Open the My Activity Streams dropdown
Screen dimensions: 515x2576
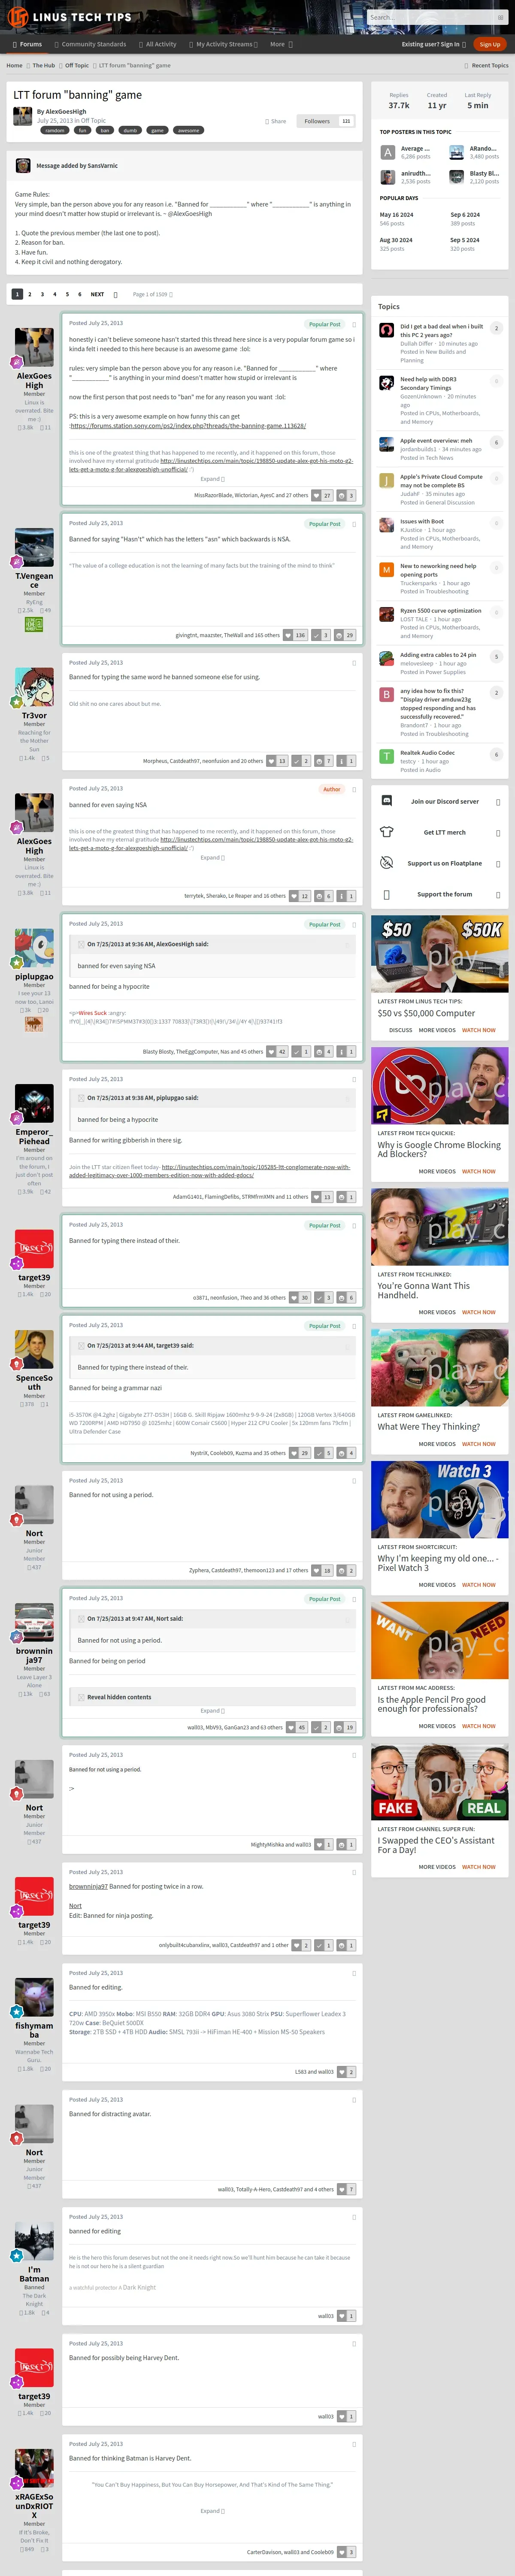224,44
